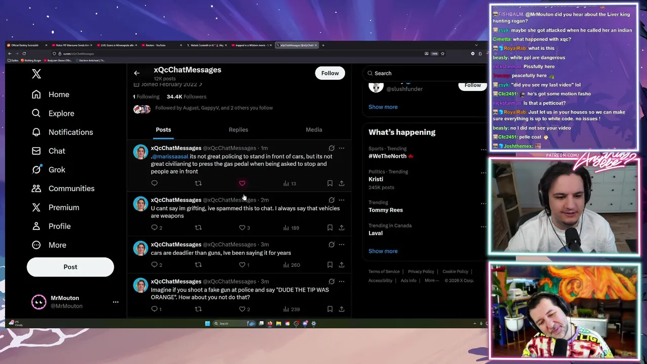Follow the @slushfunder suggested account

(x=473, y=85)
